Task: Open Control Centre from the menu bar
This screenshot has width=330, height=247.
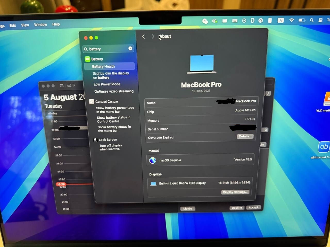Action: click(320, 20)
